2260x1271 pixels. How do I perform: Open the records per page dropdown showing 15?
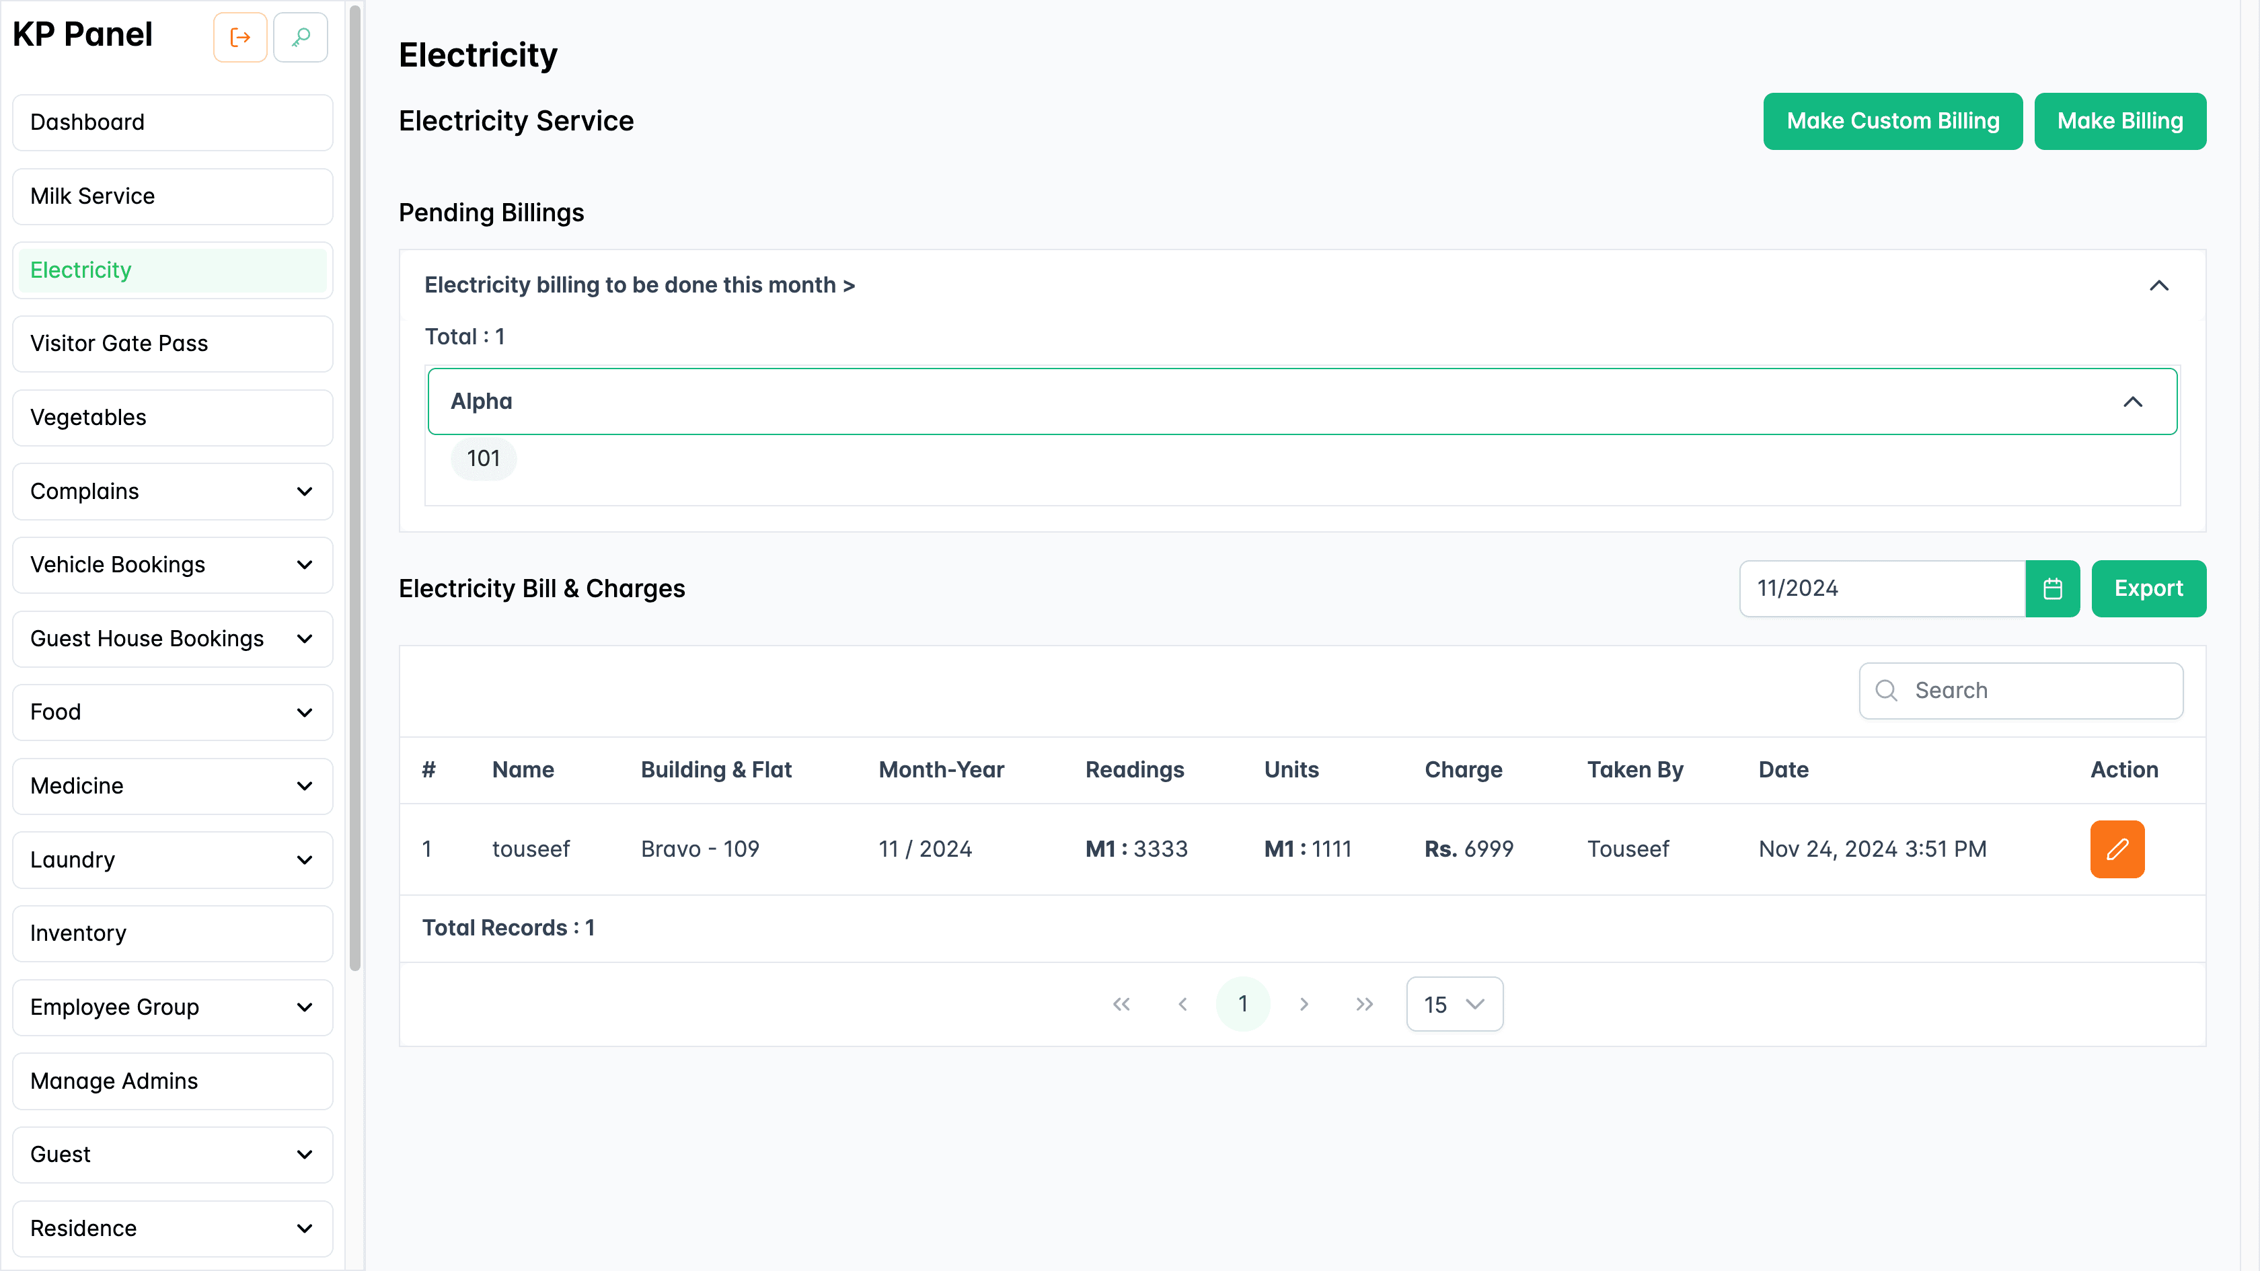(1454, 1003)
